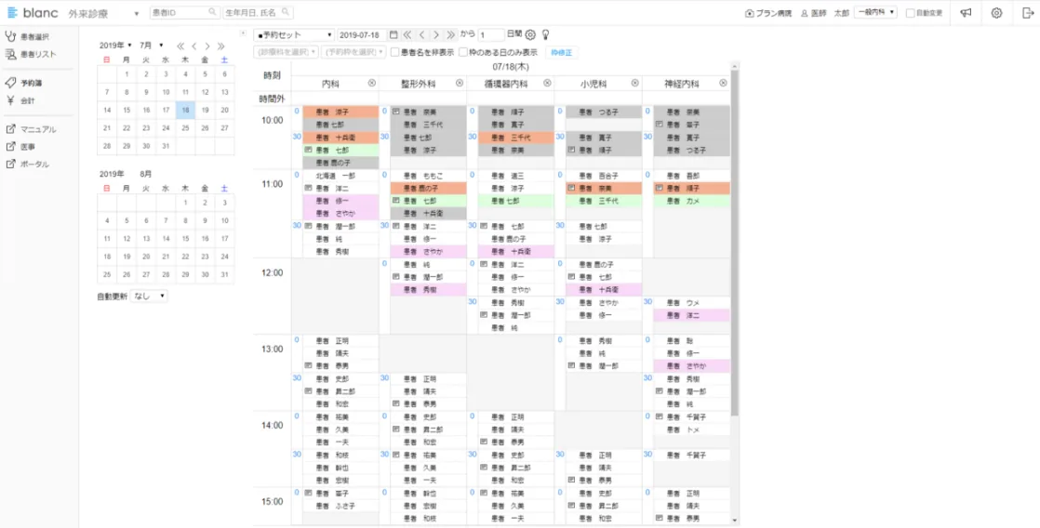
Task: Click the scrollbar down arrow
Action: coord(734,521)
